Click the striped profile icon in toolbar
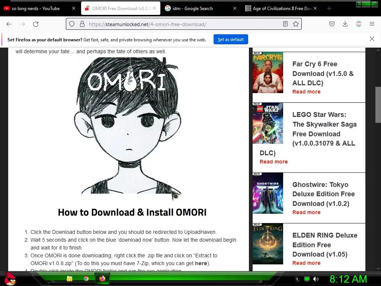The height and width of the screenshot is (286, 381). coord(359,24)
